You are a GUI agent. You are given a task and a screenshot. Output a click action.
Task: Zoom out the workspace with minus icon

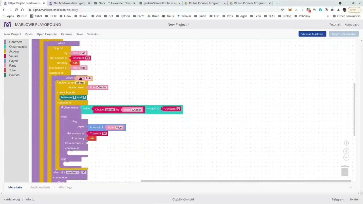[346, 158]
